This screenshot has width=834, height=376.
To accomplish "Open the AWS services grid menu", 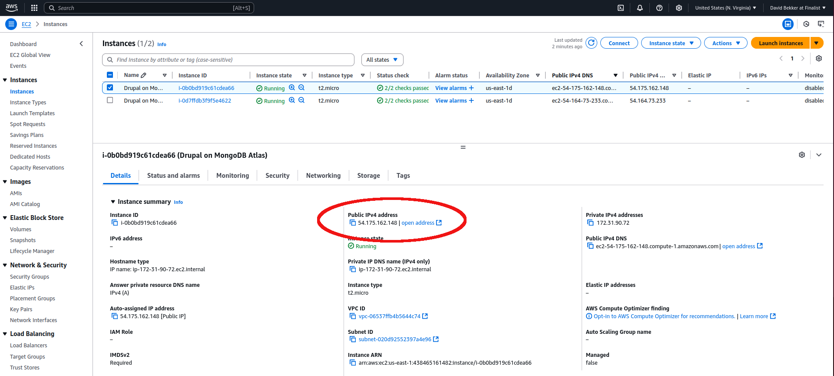I will point(34,8).
